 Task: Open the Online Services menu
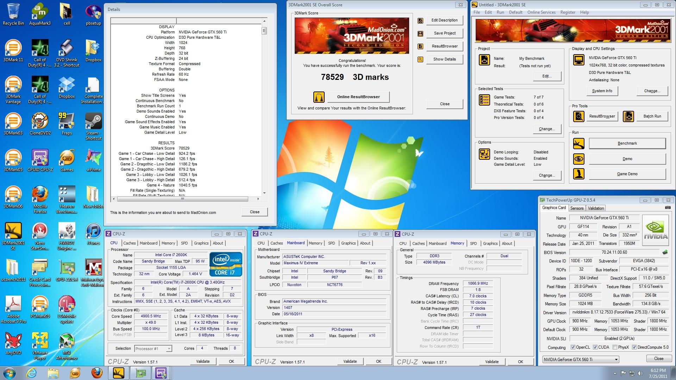541,12
